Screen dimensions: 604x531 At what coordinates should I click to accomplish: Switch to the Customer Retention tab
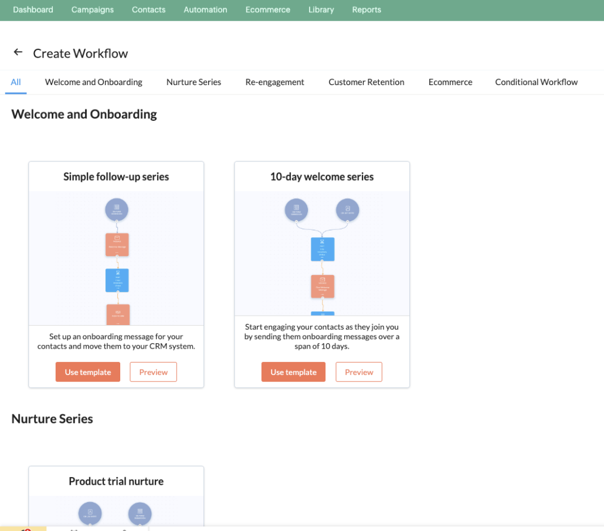(x=367, y=82)
